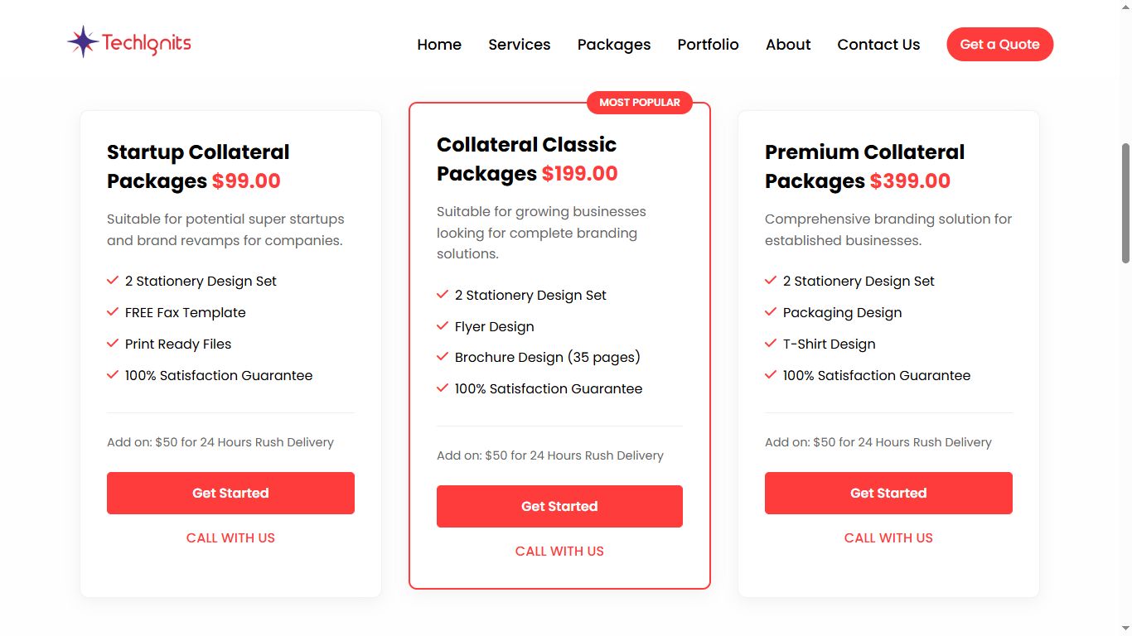The width and height of the screenshot is (1132, 636).
Task: Click CALL WITH US under Collateral Classic
Action: (x=559, y=552)
